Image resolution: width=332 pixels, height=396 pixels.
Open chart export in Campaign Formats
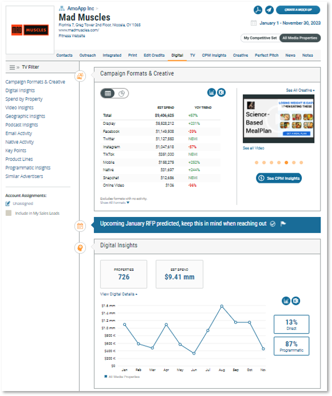212,92
